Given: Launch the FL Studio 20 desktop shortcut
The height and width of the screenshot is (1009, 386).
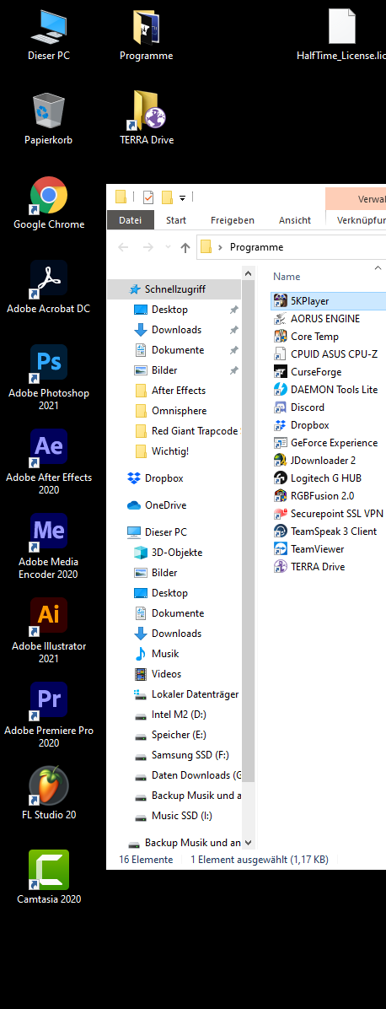Looking at the screenshot, I should click(49, 793).
